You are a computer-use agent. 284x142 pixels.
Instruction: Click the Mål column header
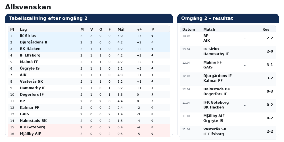pyautogui.click(x=121, y=30)
